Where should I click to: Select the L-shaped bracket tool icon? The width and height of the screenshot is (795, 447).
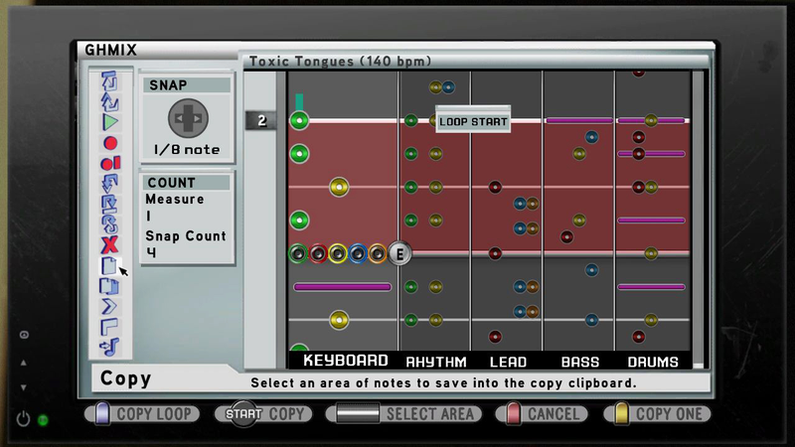109,327
